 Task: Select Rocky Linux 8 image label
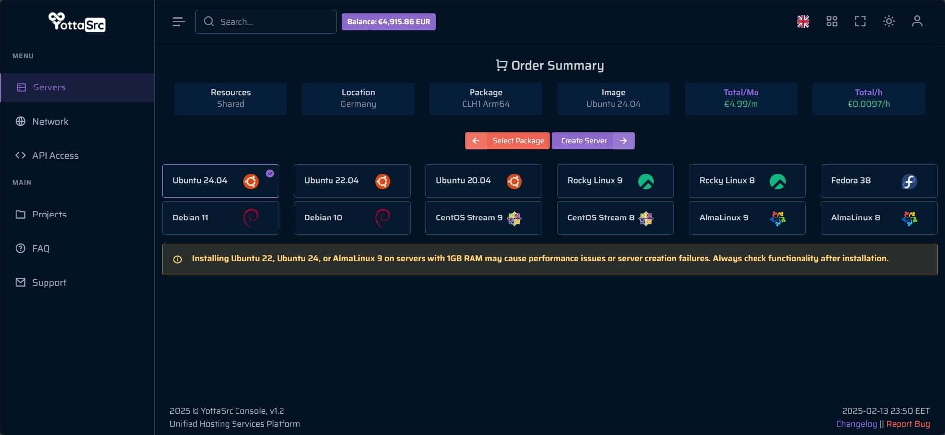pos(727,180)
